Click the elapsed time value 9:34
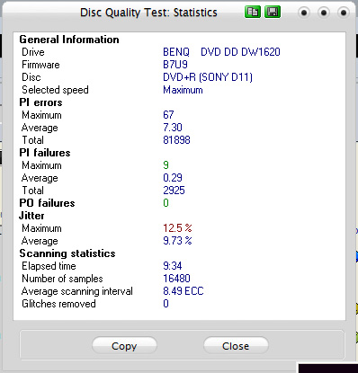The image size is (358, 373). [x=173, y=266]
